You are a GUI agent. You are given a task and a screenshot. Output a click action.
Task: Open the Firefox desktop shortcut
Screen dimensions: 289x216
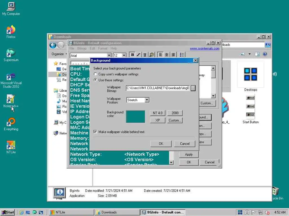pos(11,32)
